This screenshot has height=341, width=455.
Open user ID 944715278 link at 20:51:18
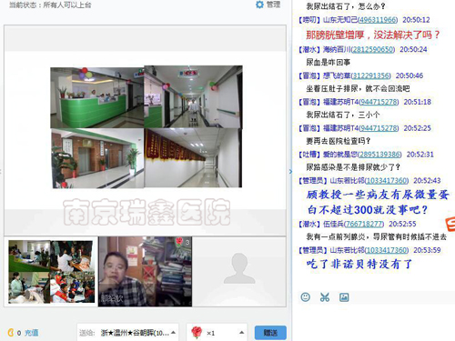point(379,102)
